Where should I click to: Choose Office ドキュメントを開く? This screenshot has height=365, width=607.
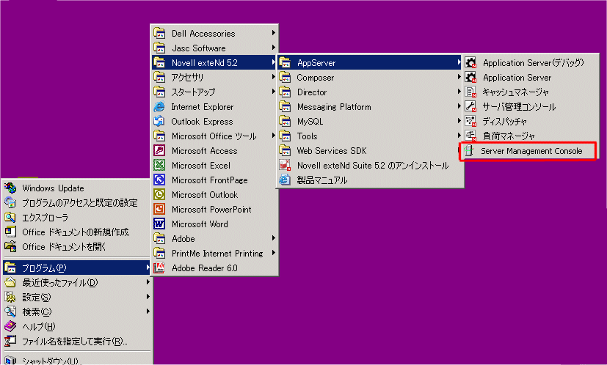(76, 247)
